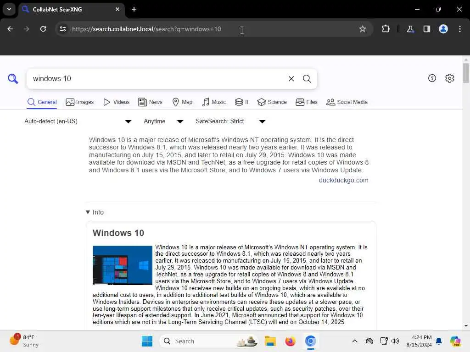Collapse the Info section
Screen dimensions: 470x352
95,212
